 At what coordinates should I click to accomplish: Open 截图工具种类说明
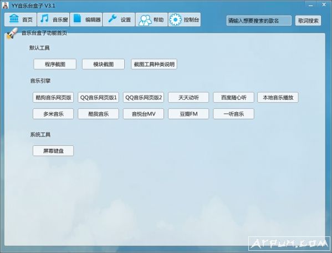point(154,64)
